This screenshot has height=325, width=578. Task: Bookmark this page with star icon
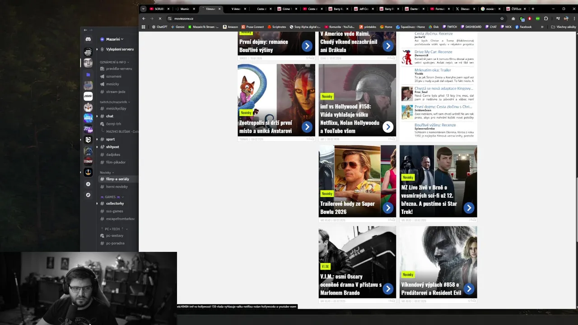502,19
